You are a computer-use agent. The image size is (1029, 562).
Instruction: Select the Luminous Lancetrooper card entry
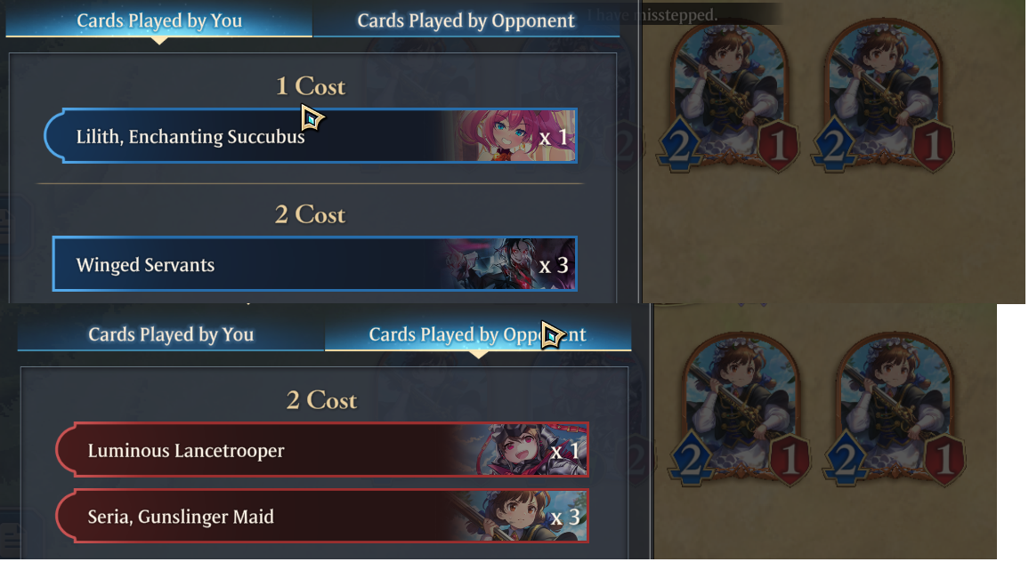click(322, 450)
